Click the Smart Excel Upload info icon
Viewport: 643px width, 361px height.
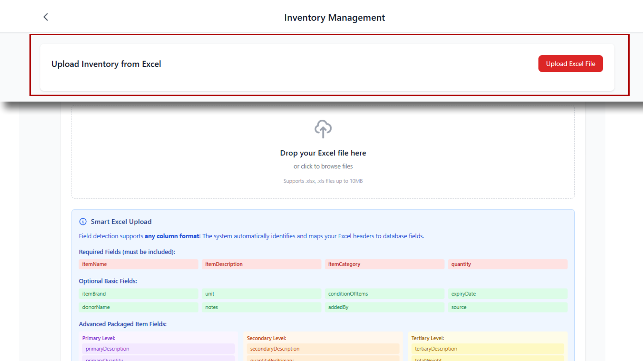tap(83, 222)
